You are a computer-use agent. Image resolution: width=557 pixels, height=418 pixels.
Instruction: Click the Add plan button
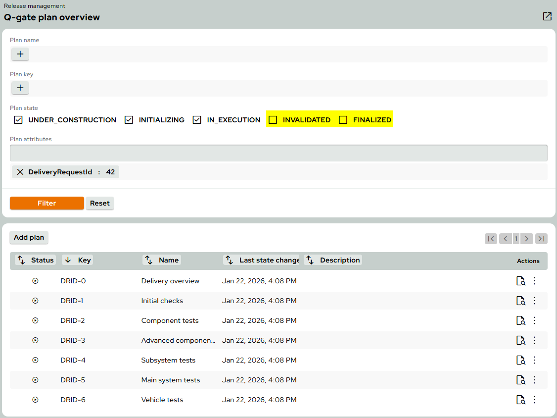pos(29,237)
